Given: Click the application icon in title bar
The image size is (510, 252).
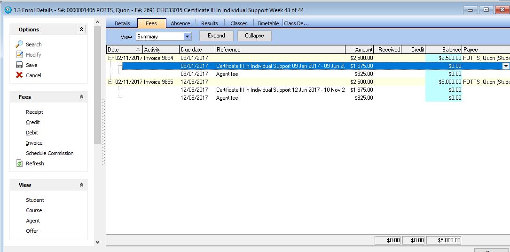Looking at the screenshot, I should 8,10.
